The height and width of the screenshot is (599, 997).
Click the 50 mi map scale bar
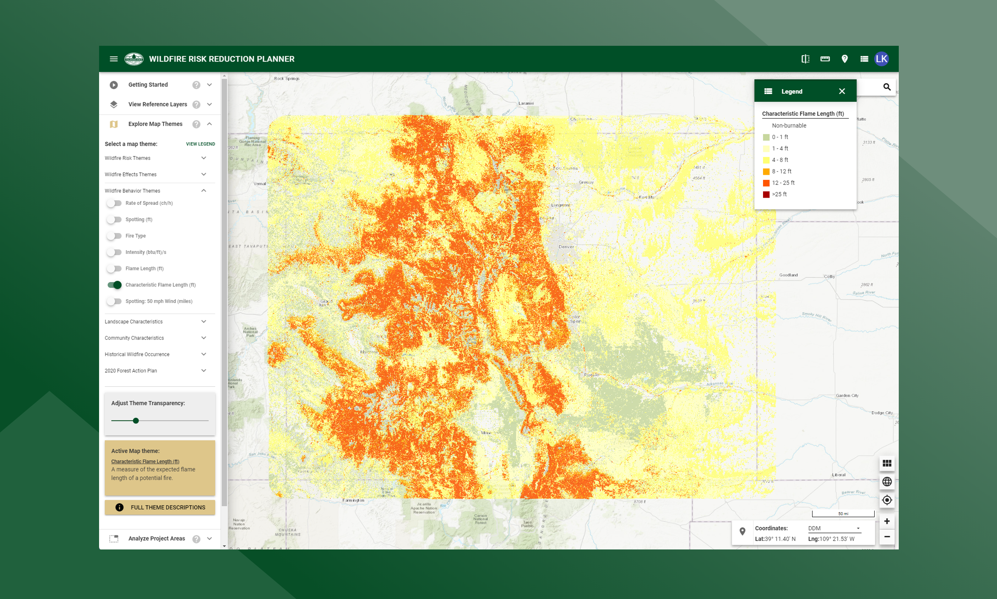point(843,514)
